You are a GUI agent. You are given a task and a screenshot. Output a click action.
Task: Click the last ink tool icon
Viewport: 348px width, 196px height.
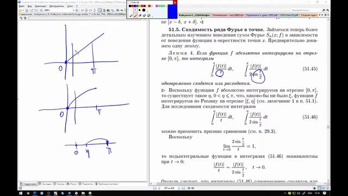pyautogui.click(x=148, y=16)
